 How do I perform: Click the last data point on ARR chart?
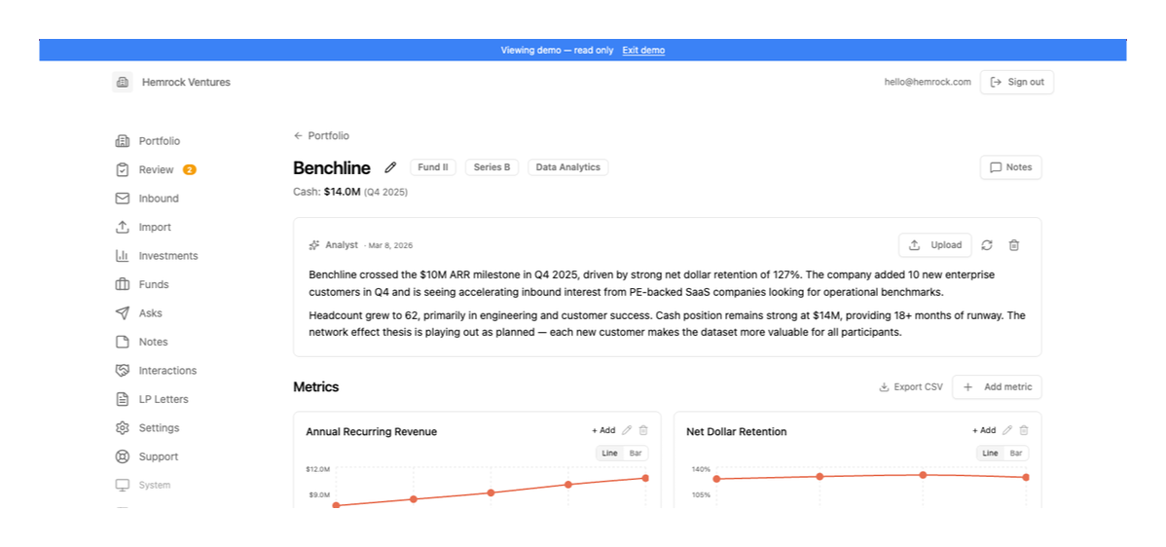tap(645, 478)
